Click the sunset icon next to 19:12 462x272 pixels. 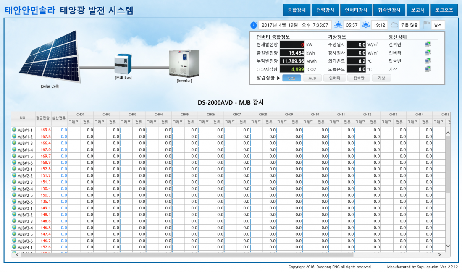click(366, 25)
